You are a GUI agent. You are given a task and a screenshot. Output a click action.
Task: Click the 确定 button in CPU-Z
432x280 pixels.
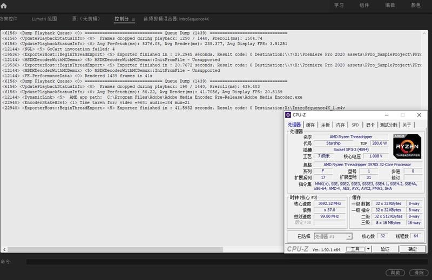click(x=413, y=249)
